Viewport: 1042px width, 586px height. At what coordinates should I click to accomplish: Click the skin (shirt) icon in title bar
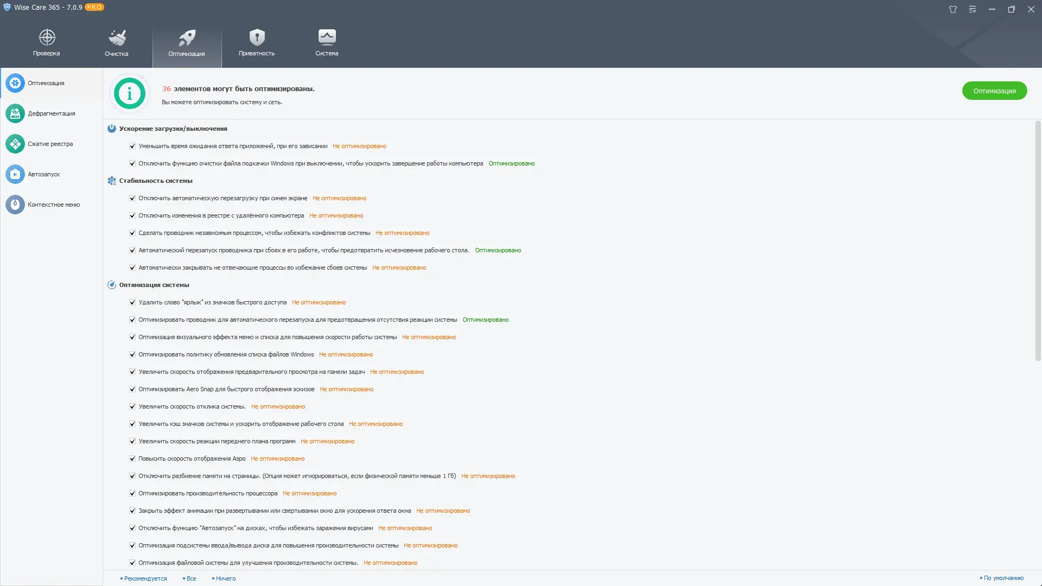point(952,9)
